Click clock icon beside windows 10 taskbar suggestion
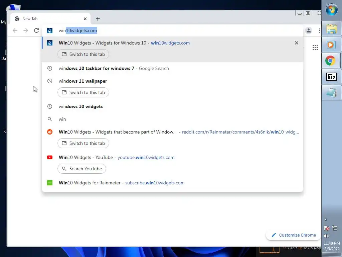The height and width of the screenshot is (257, 342). click(x=50, y=68)
